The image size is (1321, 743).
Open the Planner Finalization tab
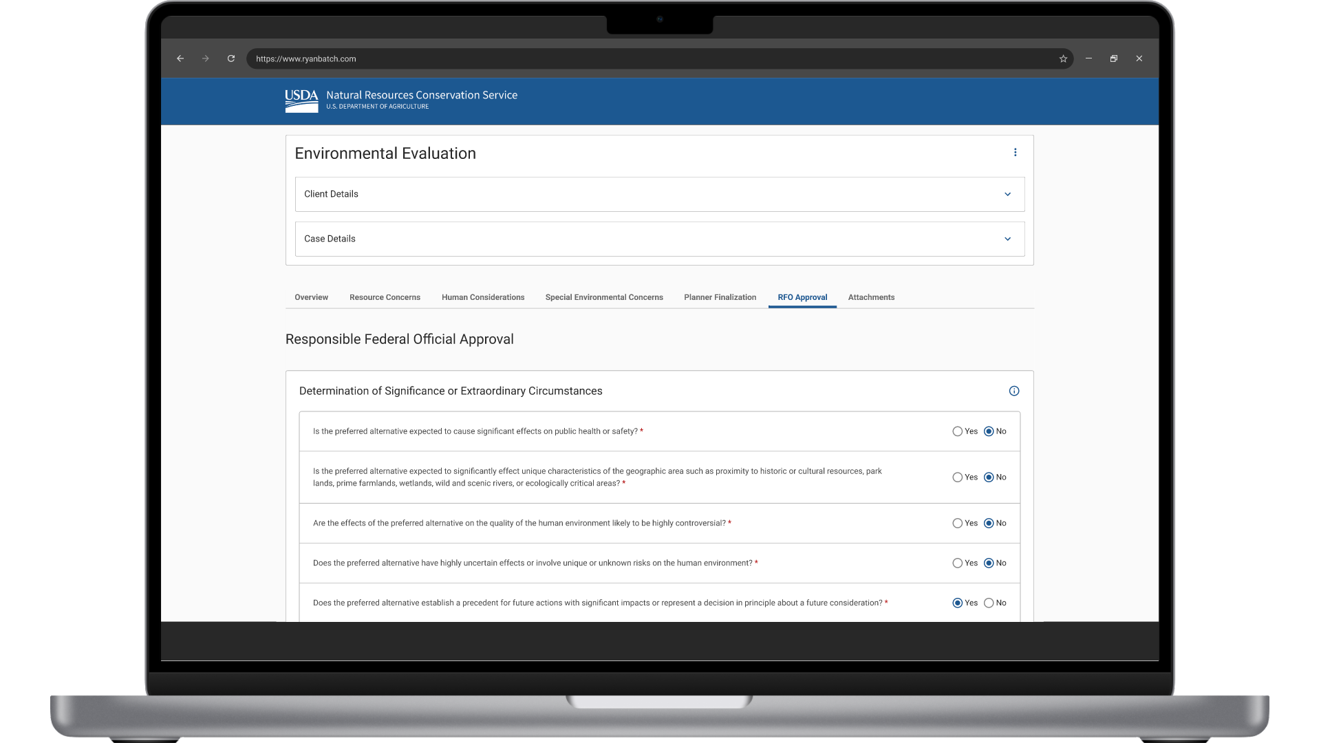coord(720,297)
